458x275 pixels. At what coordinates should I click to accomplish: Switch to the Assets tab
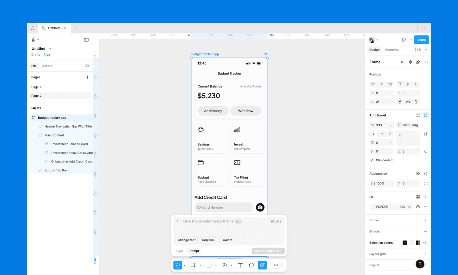(x=47, y=66)
